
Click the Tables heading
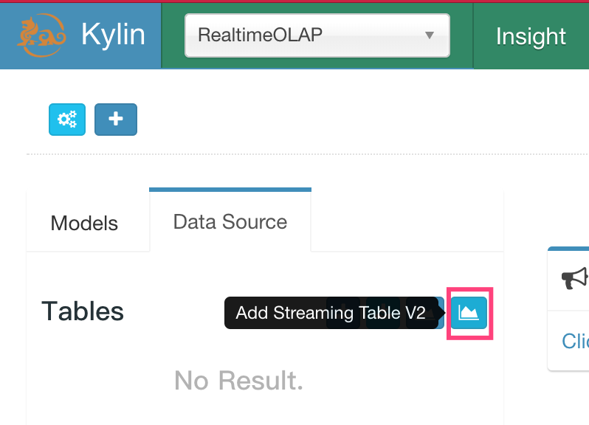(83, 311)
